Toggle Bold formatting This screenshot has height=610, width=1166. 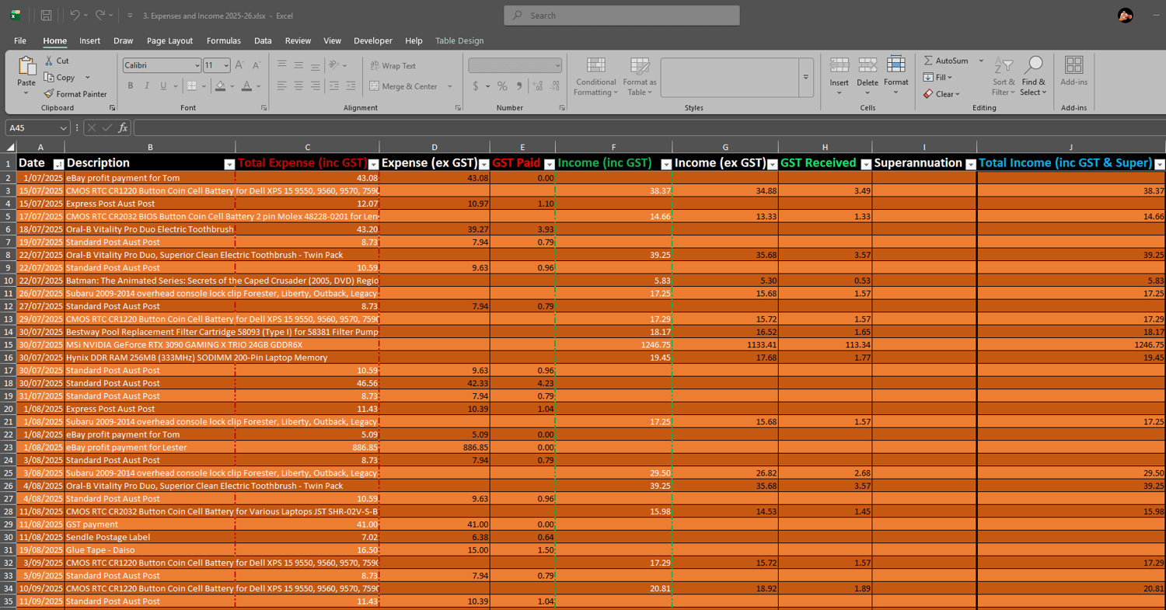click(131, 86)
